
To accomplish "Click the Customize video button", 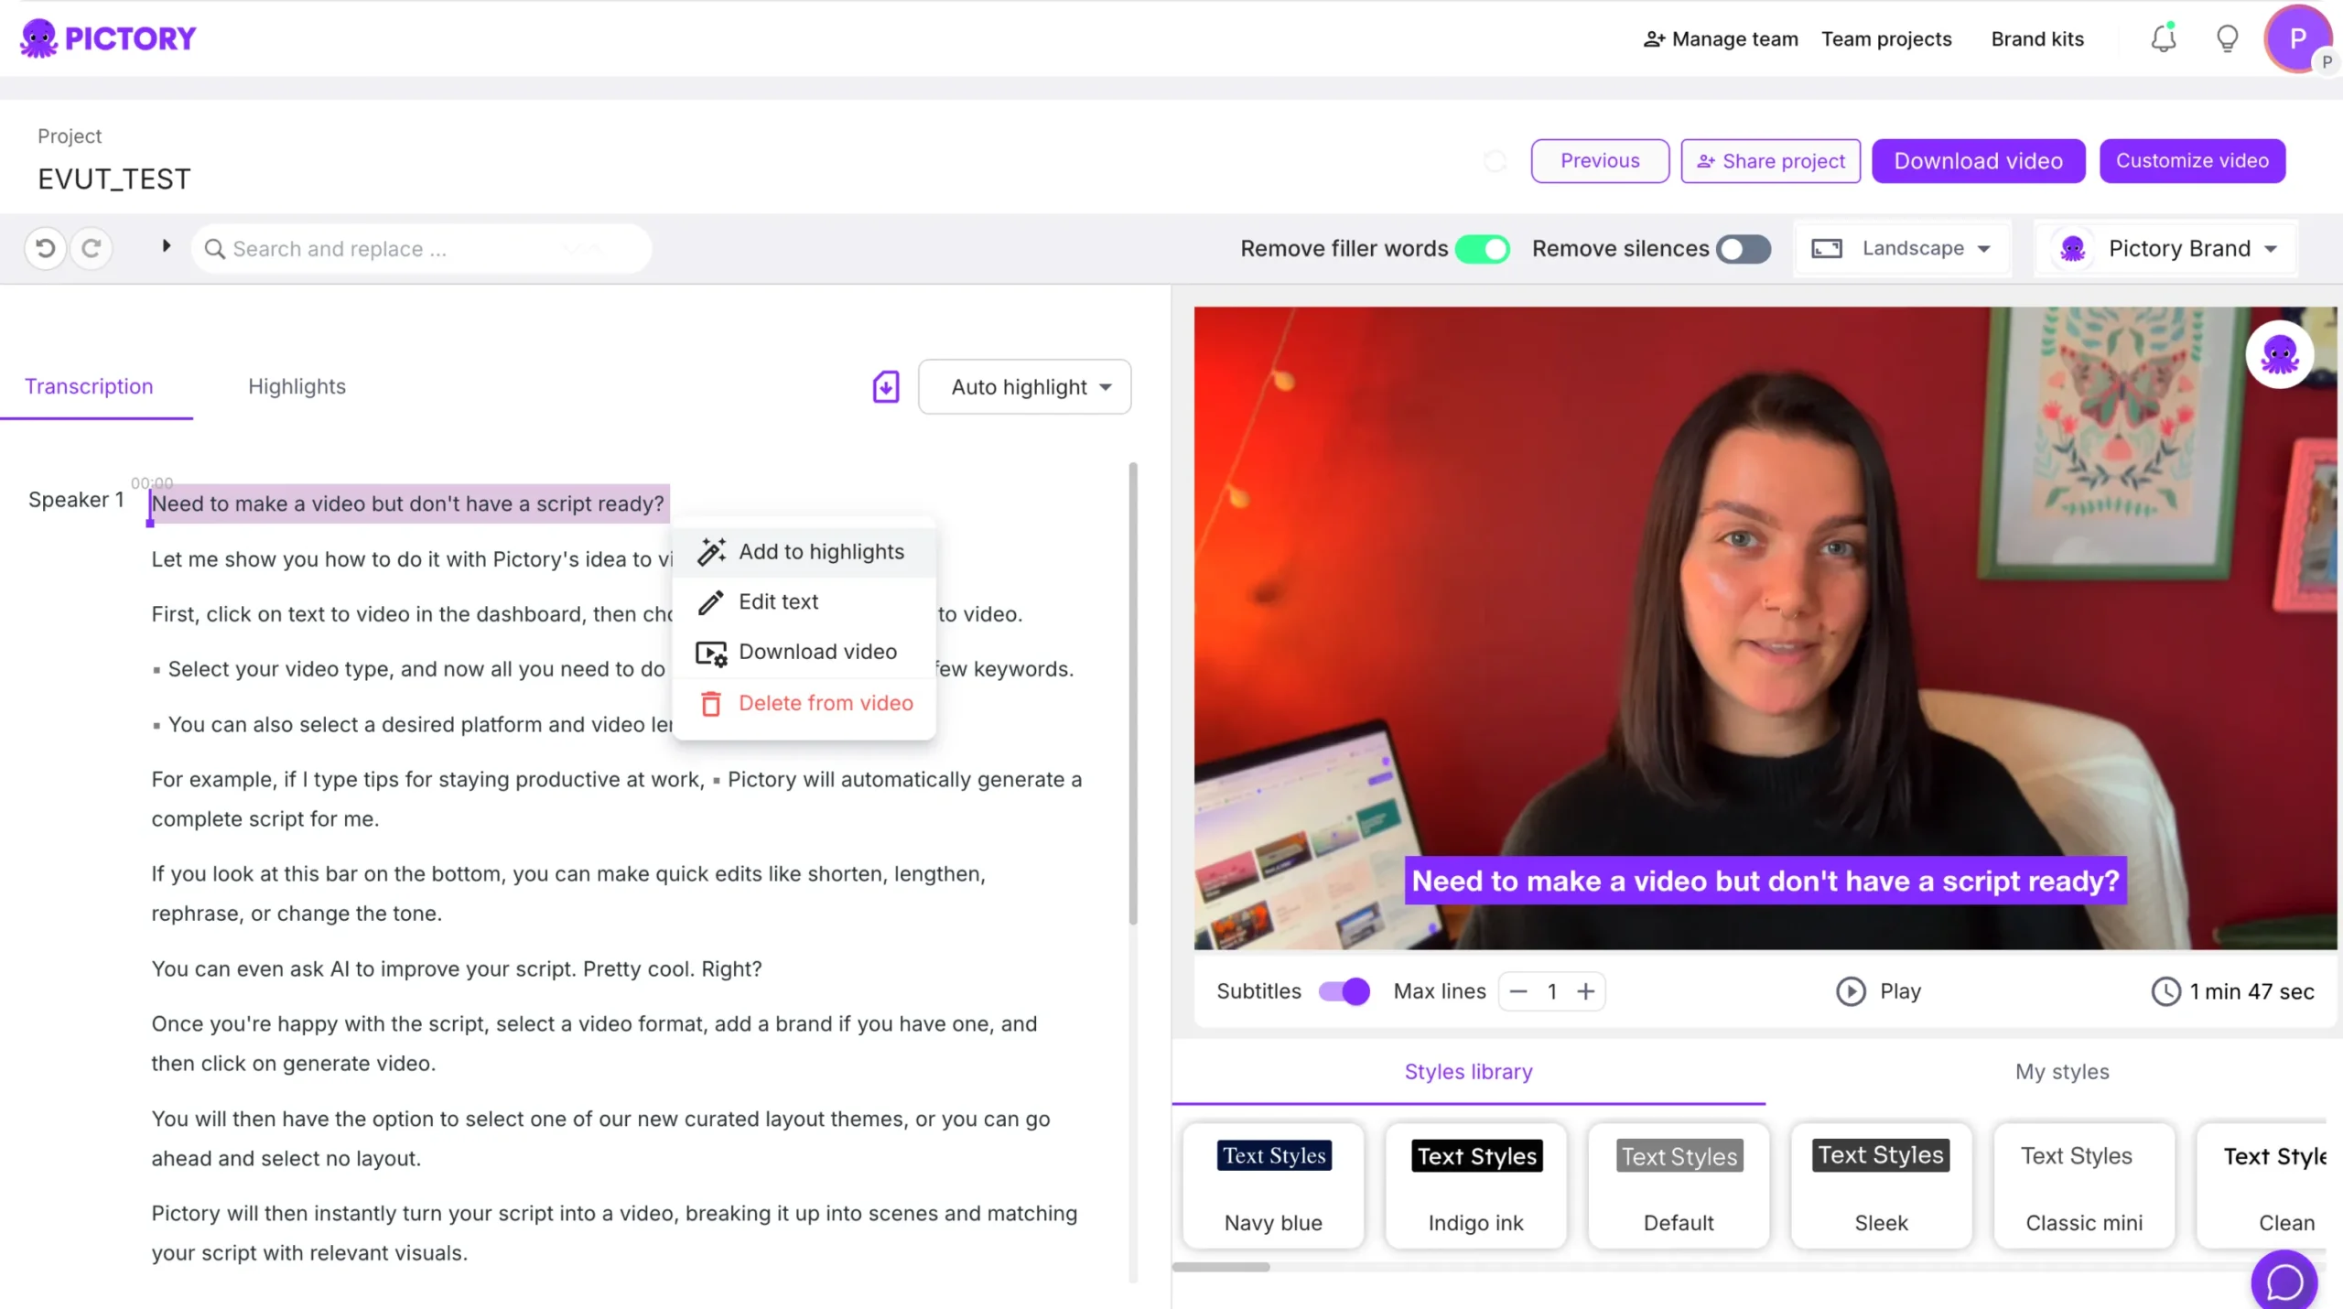I will (2192, 161).
